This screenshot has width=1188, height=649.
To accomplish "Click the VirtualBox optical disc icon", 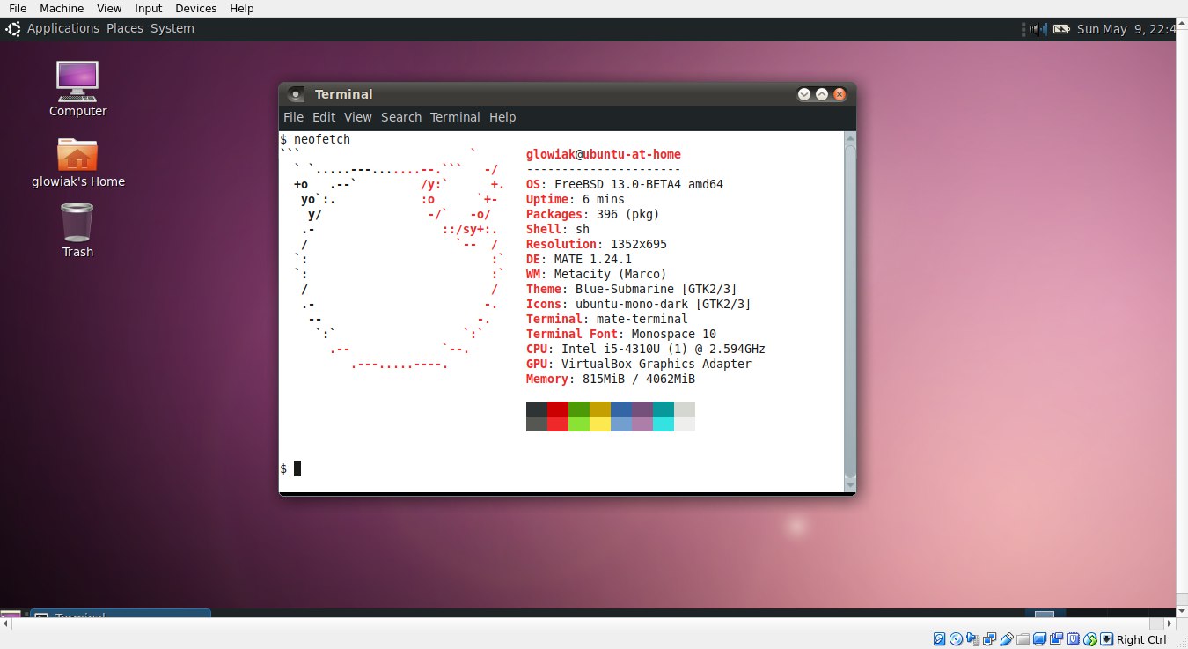I will tap(956, 639).
